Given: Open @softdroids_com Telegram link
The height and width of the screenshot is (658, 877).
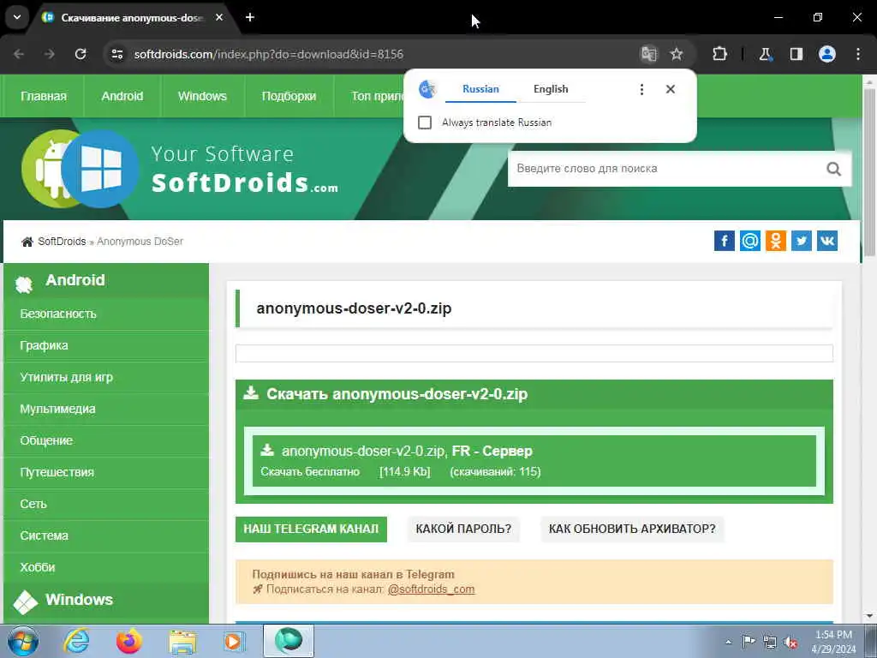Looking at the screenshot, I should 432,589.
